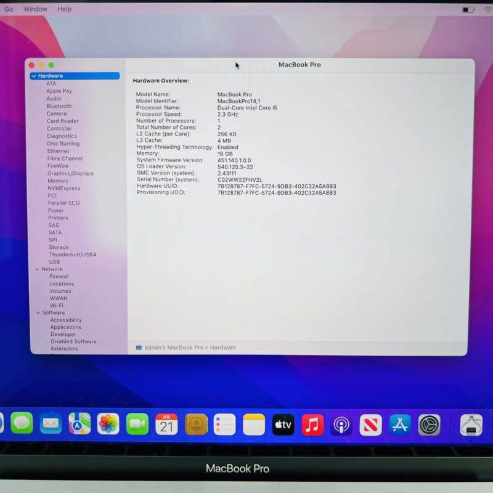Select FireWire in the sidebar
493x493 pixels.
click(x=58, y=166)
